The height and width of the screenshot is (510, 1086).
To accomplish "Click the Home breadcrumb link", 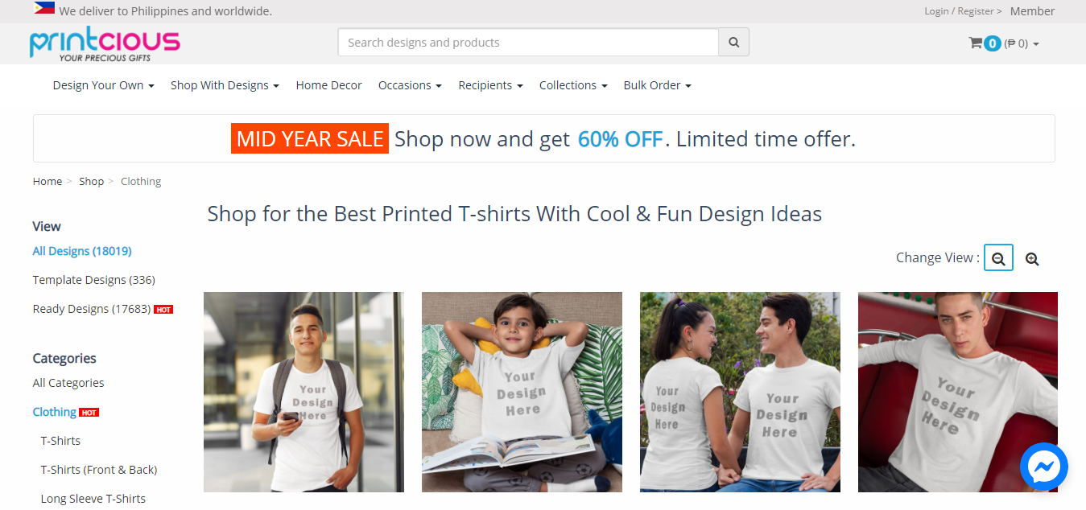I will point(47,181).
